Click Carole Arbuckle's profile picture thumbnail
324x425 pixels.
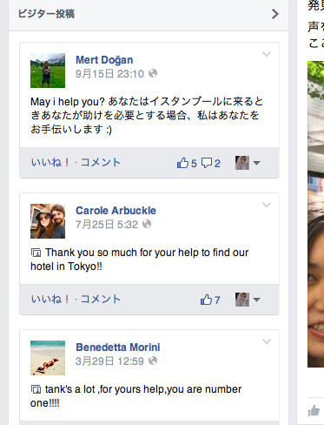pos(48,221)
